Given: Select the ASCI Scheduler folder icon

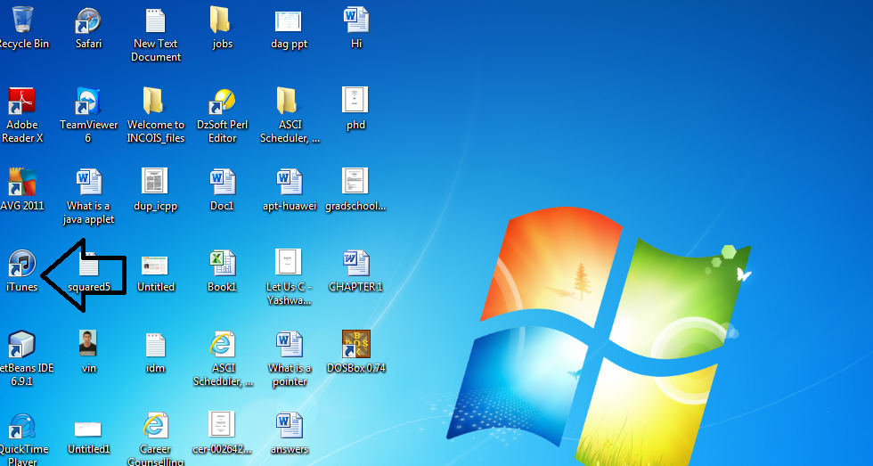Looking at the screenshot, I should point(287,100).
